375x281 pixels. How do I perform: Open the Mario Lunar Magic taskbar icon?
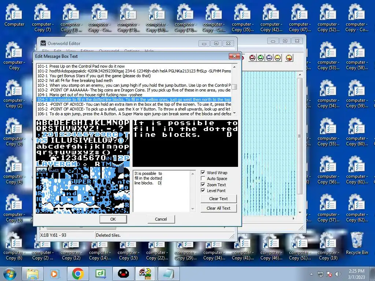pyautogui.click(x=145, y=274)
